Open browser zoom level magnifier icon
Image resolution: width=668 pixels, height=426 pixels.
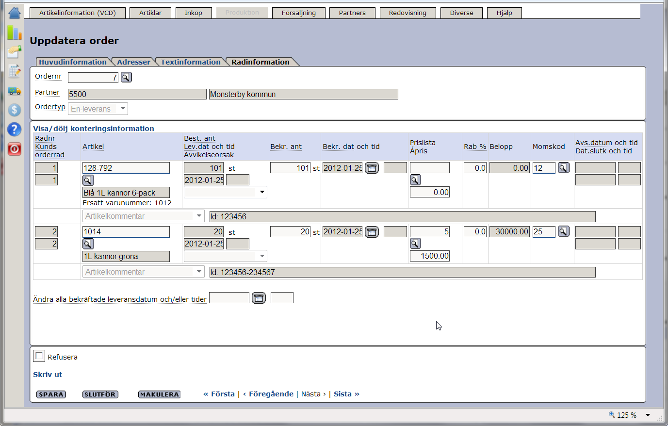612,415
